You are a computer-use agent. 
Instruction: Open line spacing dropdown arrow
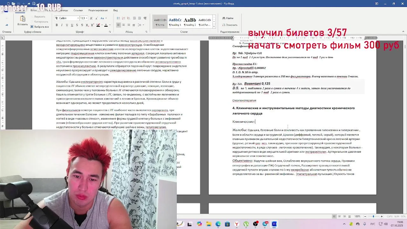(143, 25)
